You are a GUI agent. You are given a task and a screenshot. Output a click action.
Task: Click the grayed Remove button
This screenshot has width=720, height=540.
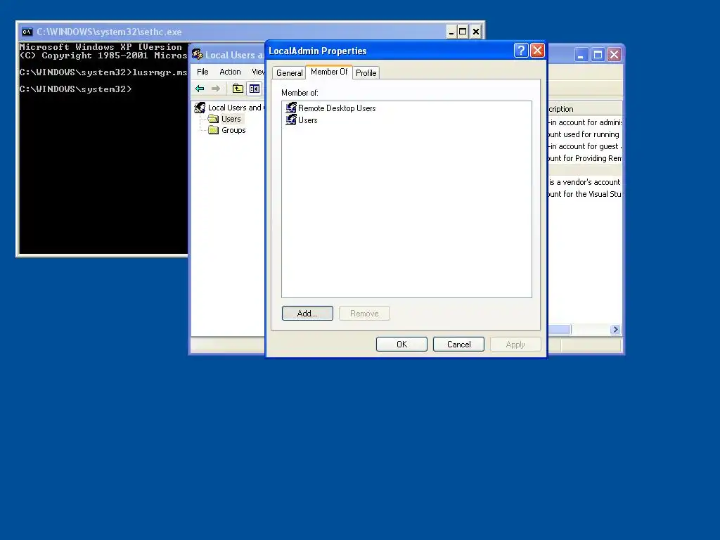(x=364, y=313)
